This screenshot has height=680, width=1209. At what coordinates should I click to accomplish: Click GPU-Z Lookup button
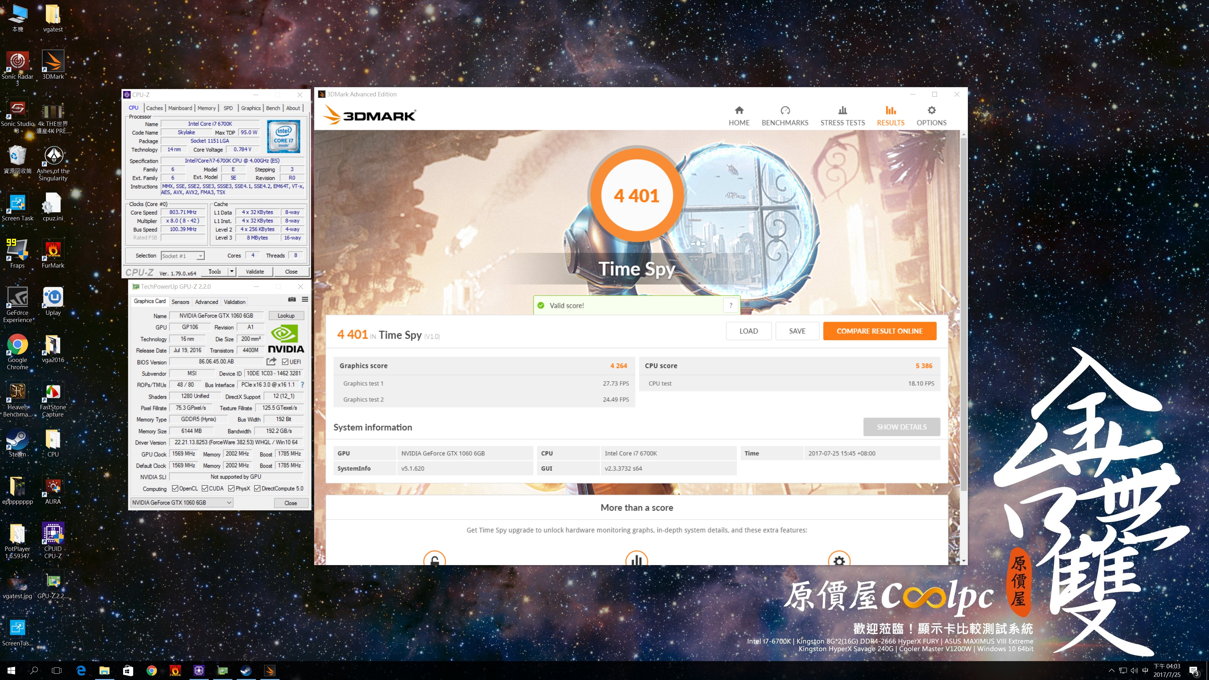[x=286, y=315]
